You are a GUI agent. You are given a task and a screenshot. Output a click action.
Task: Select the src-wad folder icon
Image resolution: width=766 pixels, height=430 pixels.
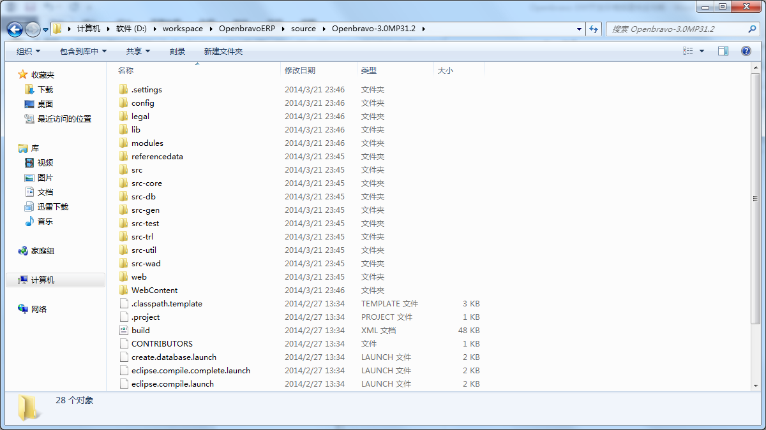[124, 263]
